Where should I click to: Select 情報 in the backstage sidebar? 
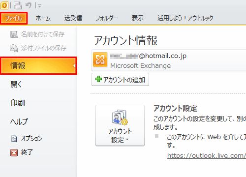tap(38, 66)
